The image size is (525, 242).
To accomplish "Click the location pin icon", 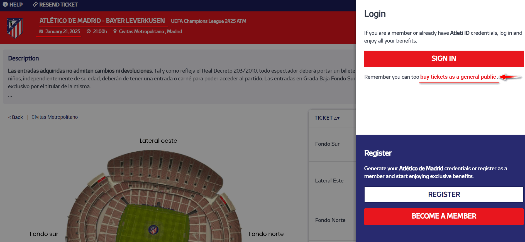I will tap(115, 31).
